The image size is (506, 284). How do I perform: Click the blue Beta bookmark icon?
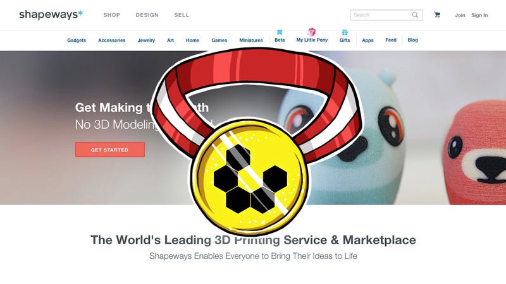tap(280, 32)
